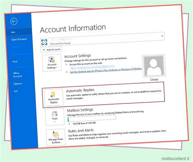Open Office Account page
Image resolution: width=193 pixels, height=162 pixels.
point(18,75)
